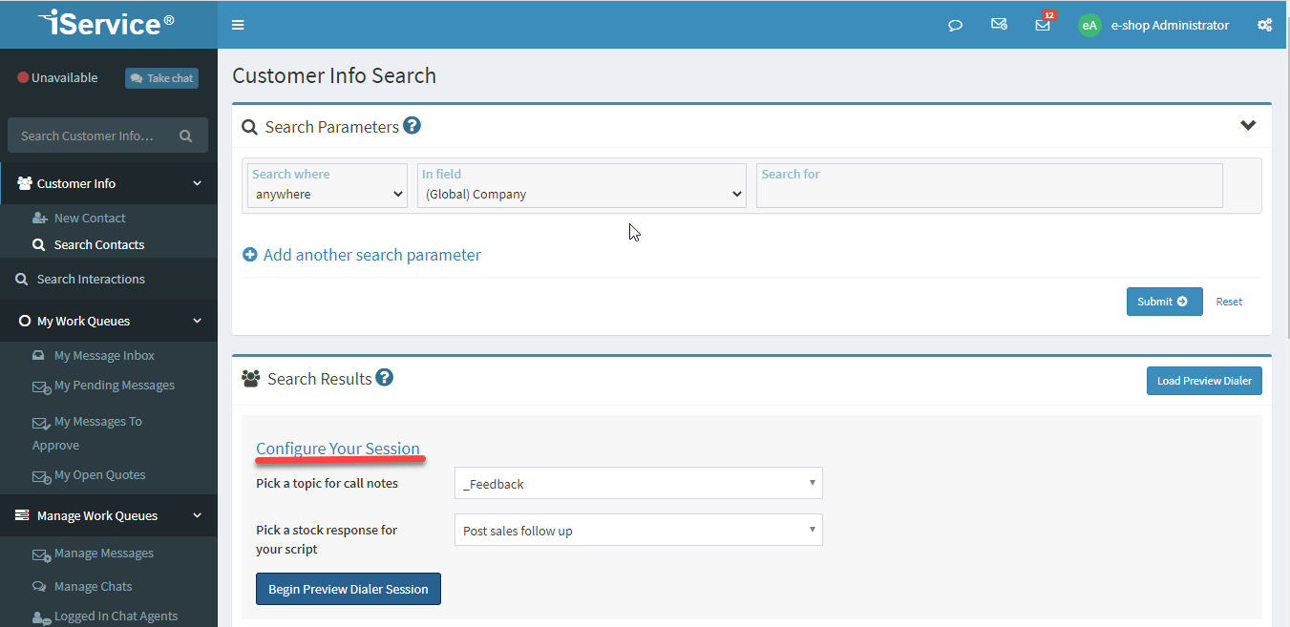Open the stock response dropdown
Viewport: 1290px width, 627px height.
point(638,530)
